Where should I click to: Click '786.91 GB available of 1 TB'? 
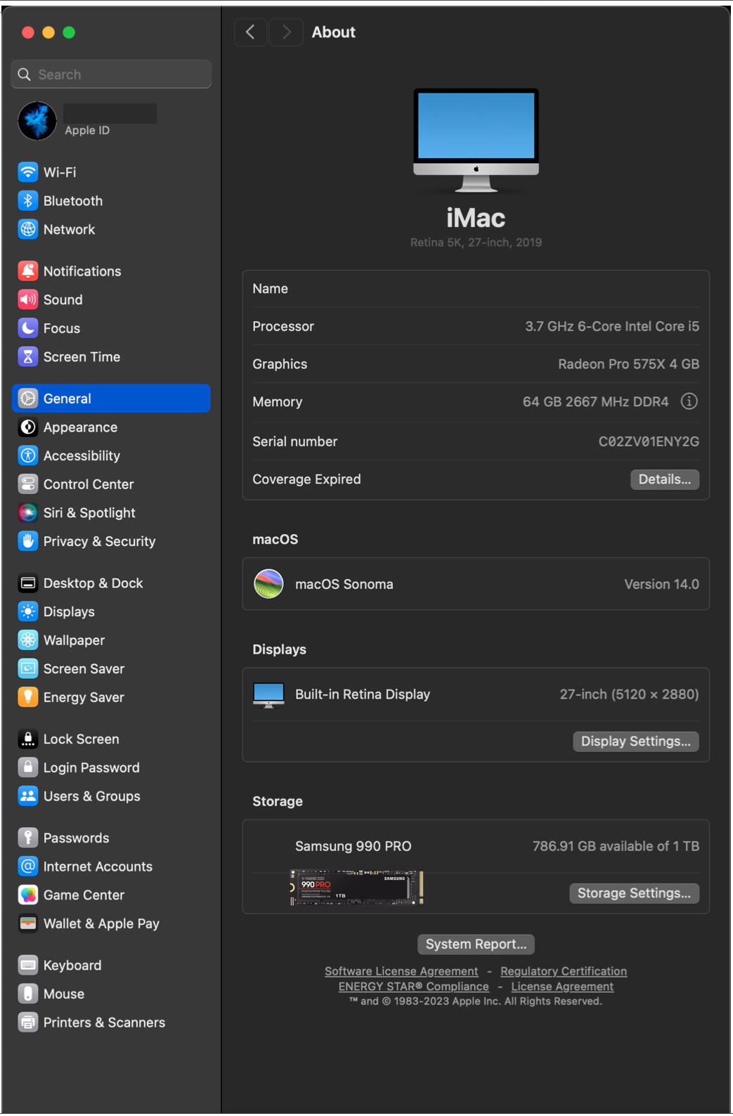[616, 846]
